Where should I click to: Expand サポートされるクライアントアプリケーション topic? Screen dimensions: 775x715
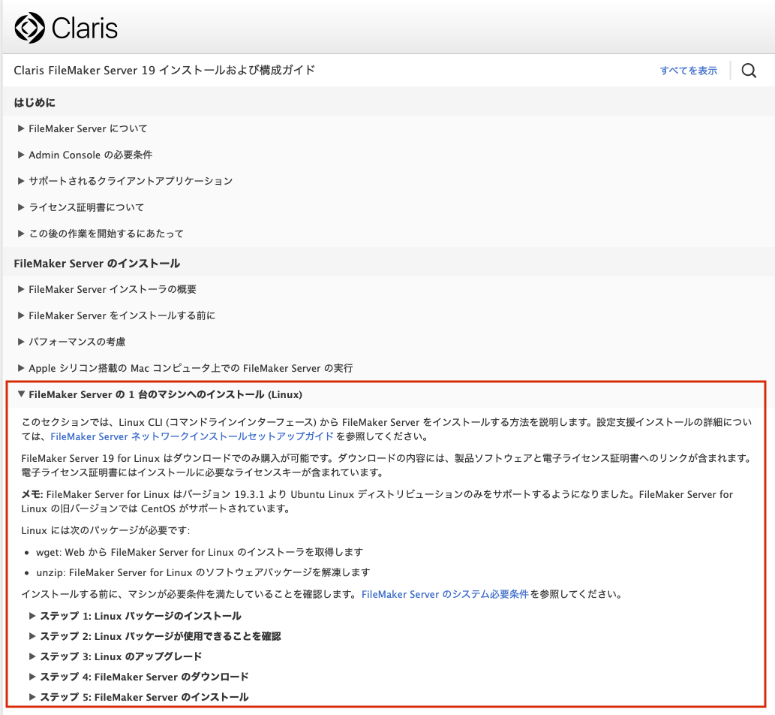tap(130, 181)
